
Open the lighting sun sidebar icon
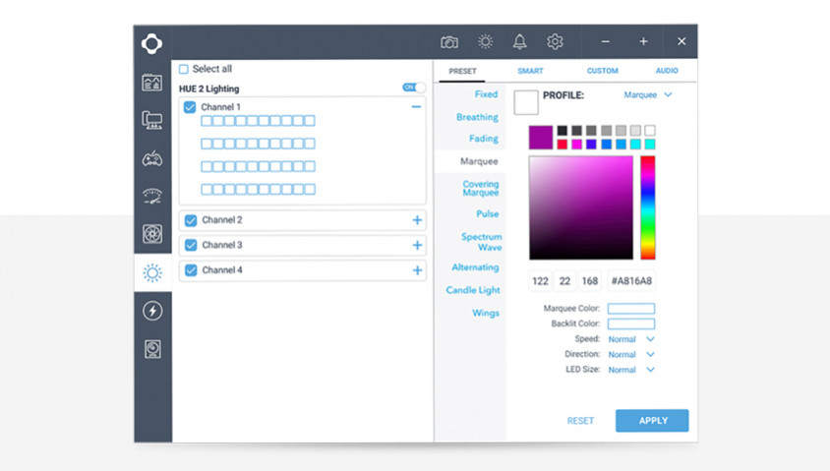pyautogui.click(x=151, y=273)
